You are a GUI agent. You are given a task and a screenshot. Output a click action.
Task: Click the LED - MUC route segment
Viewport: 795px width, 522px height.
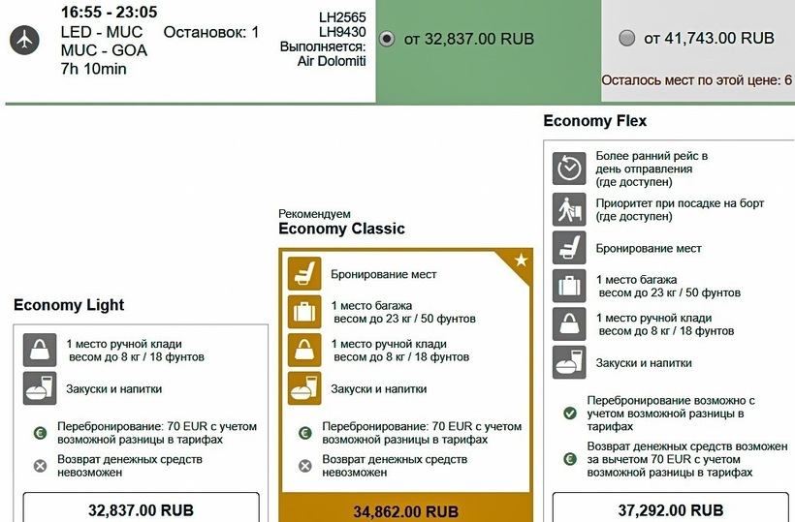coord(102,32)
